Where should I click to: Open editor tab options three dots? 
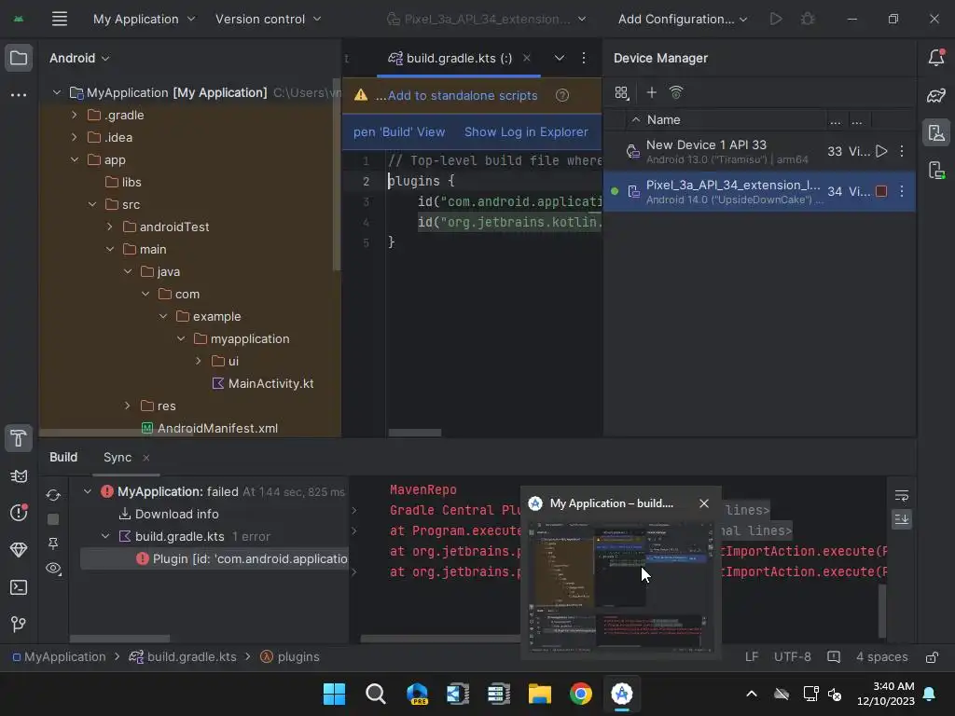click(584, 58)
